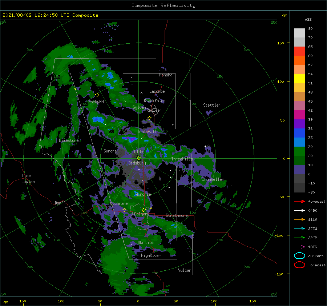
Task: Click the magenta 18TS arrow icon
Action: pos(299,247)
